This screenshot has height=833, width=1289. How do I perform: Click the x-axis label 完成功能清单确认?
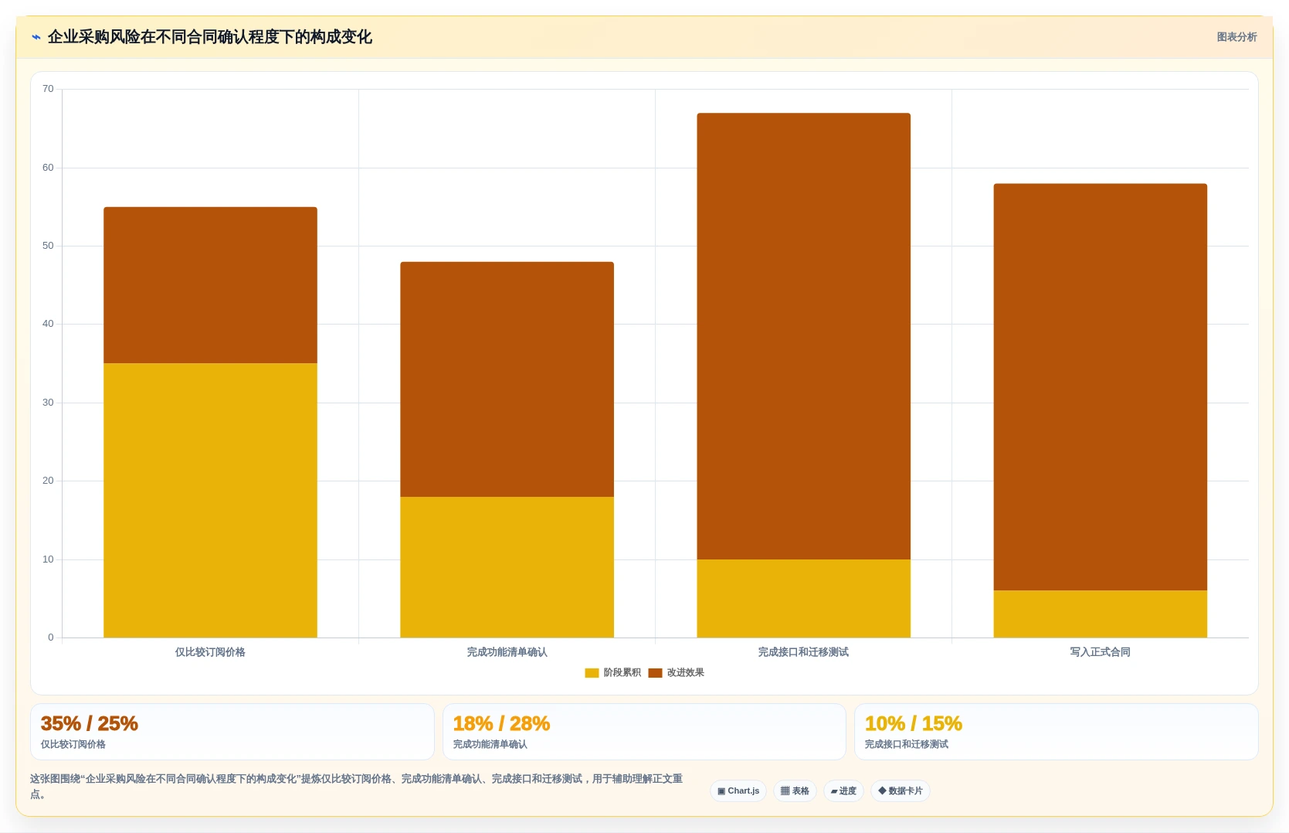(x=507, y=652)
